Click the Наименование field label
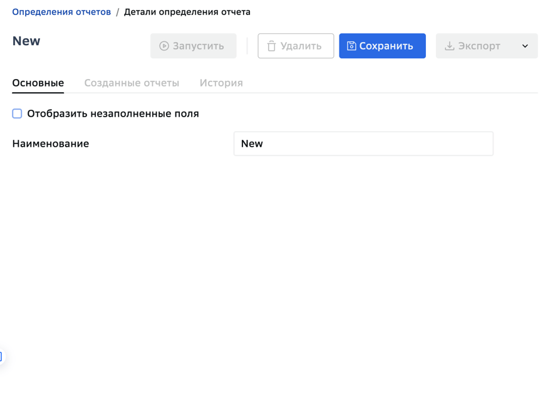This screenshot has width=550, height=395. pyautogui.click(x=51, y=144)
